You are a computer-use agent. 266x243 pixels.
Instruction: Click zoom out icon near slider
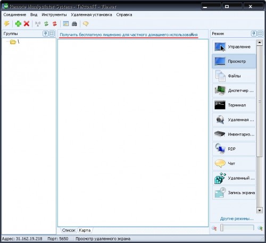tap(214, 228)
